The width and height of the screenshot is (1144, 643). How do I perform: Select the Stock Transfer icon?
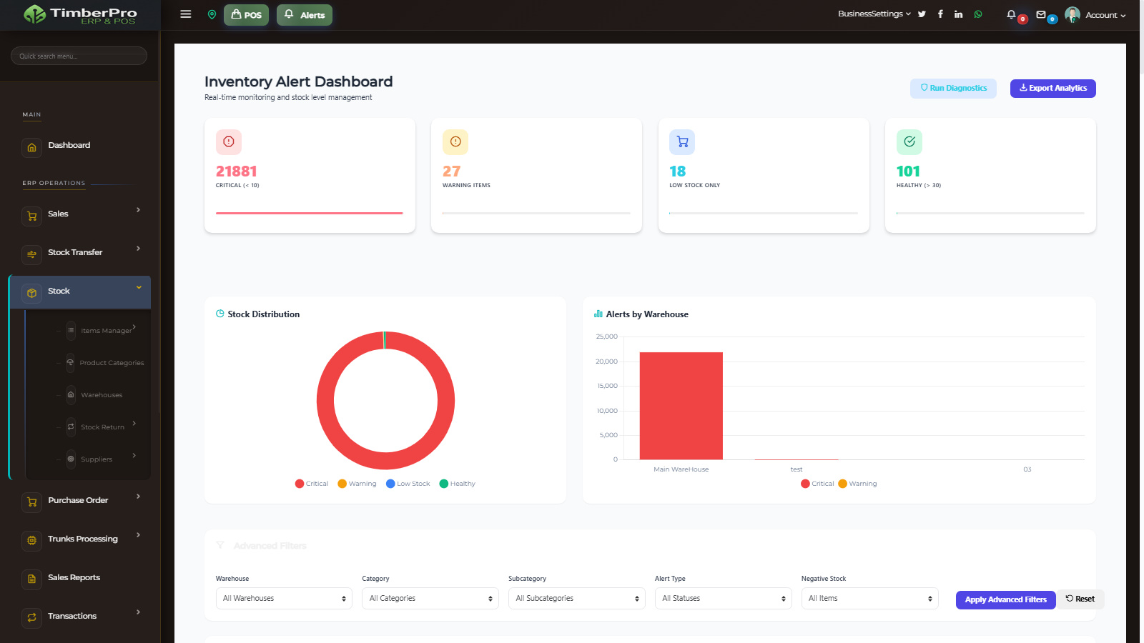click(x=31, y=254)
